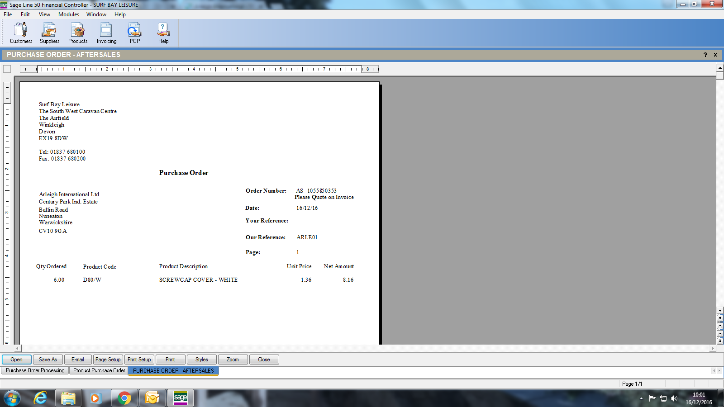Open the File menu
The image size is (724, 407).
click(x=8, y=14)
